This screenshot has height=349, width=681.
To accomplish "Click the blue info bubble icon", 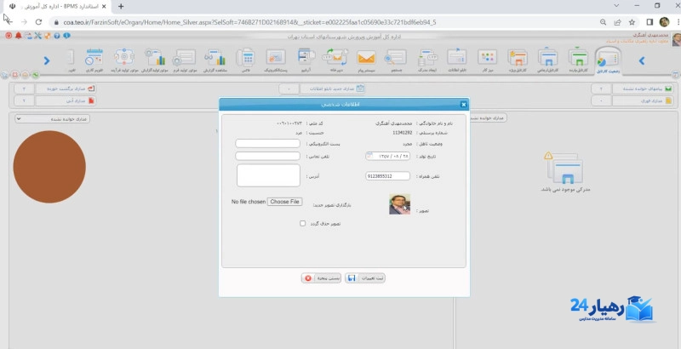I will coord(66,36).
